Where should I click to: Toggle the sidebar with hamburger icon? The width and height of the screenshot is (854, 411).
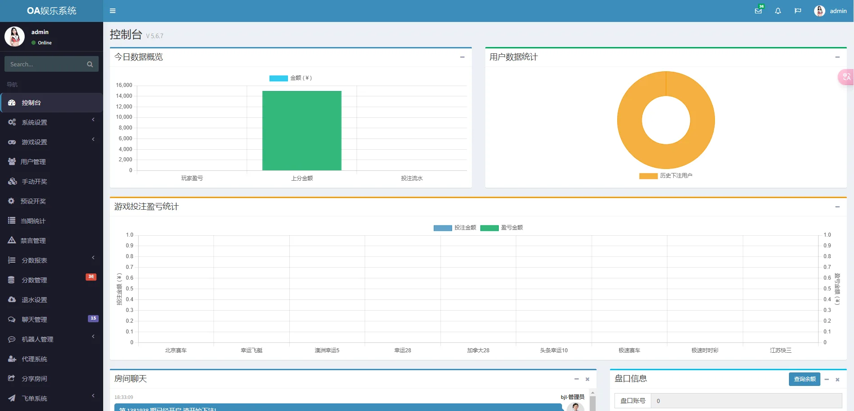[x=113, y=11]
